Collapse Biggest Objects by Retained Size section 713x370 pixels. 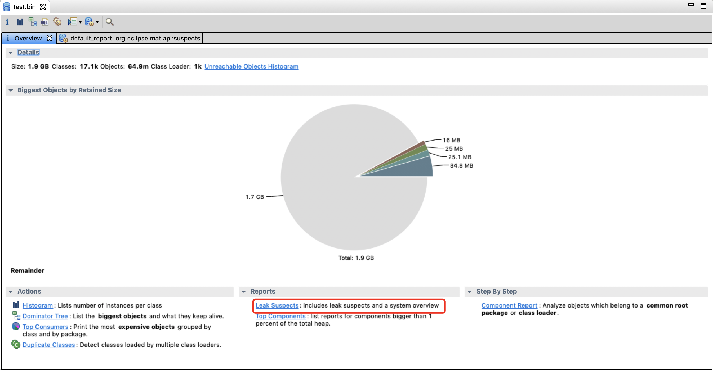11,90
